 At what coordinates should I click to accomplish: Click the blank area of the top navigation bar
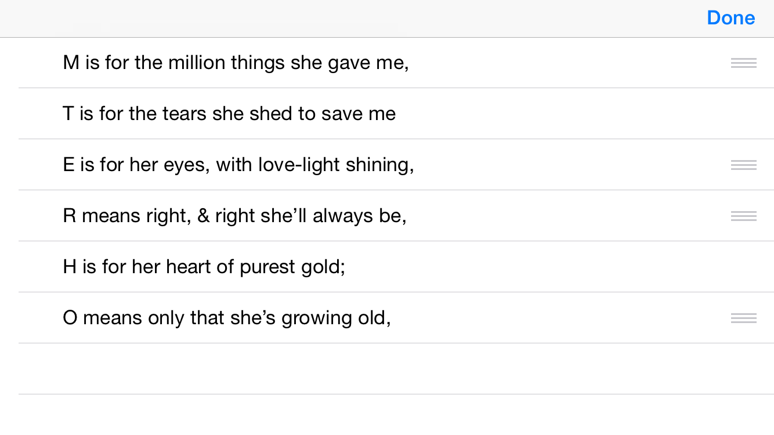tap(348, 19)
